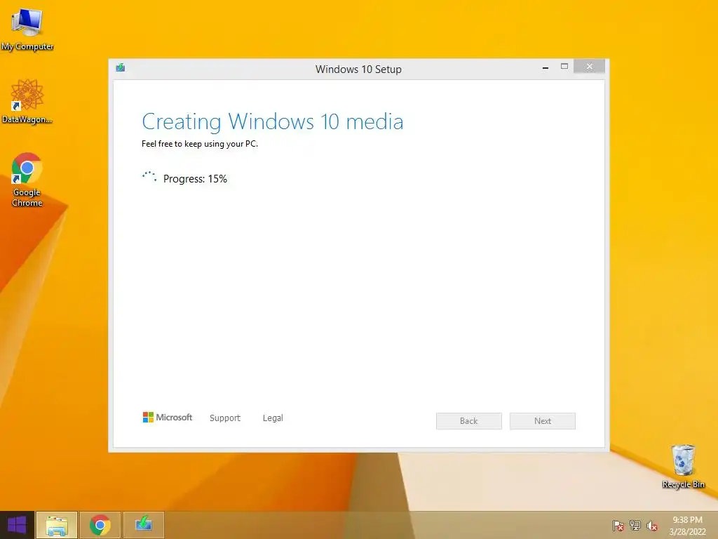Screen dimensions: 718x539
Task: Open the DataWagon desktop shortcut
Action: coord(27,101)
